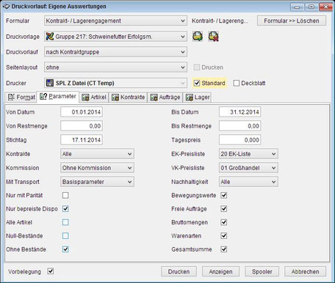This screenshot has width=335, height=283.
Task: Click the SPL Z Datei printer icon
Action: click(x=50, y=83)
